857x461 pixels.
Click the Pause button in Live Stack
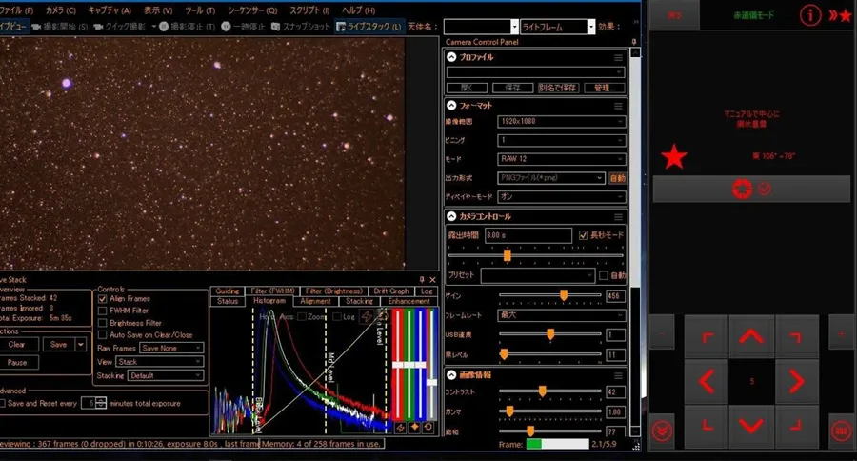click(x=17, y=363)
